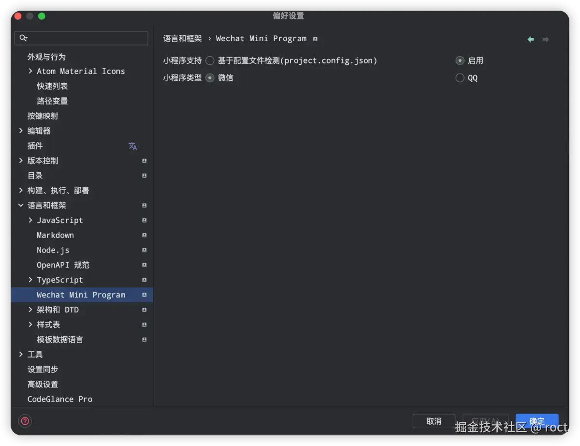Click the project icon in the breadcrumb header
The height and width of the screenshot is (446, 580).
pos(315,39)
